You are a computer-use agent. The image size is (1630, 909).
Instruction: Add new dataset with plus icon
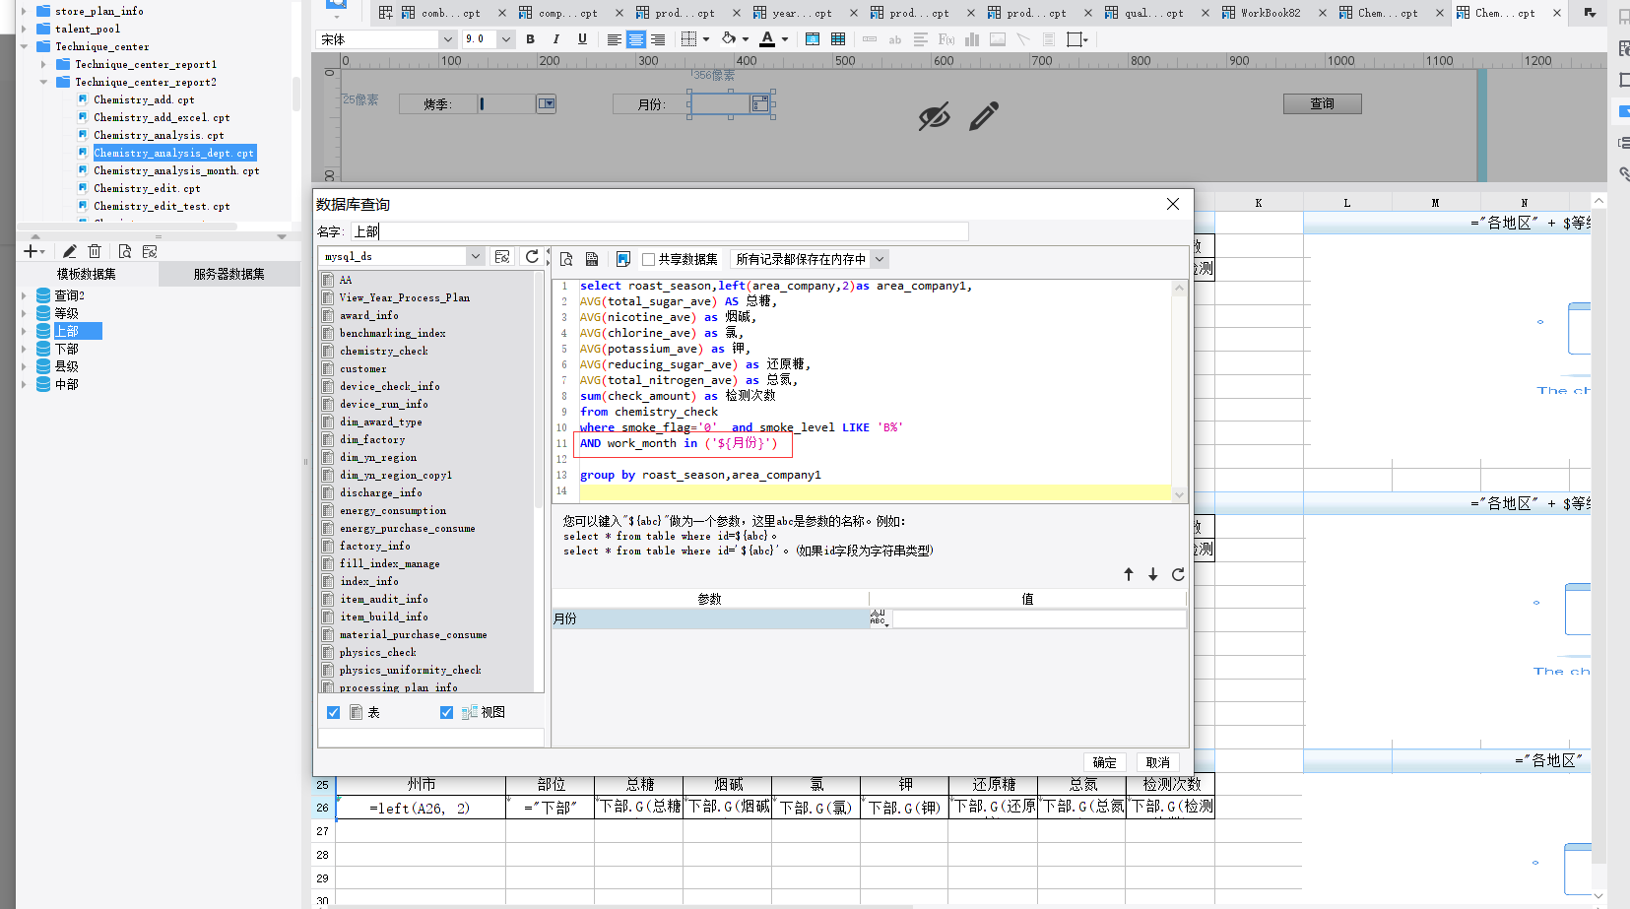[x=31, y=252]
